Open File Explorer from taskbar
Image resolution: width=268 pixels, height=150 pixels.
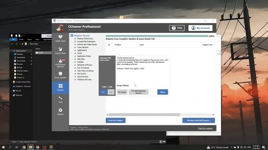click(31, 147)
